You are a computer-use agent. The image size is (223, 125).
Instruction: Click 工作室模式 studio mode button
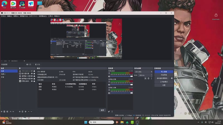[x=164, y=82]
